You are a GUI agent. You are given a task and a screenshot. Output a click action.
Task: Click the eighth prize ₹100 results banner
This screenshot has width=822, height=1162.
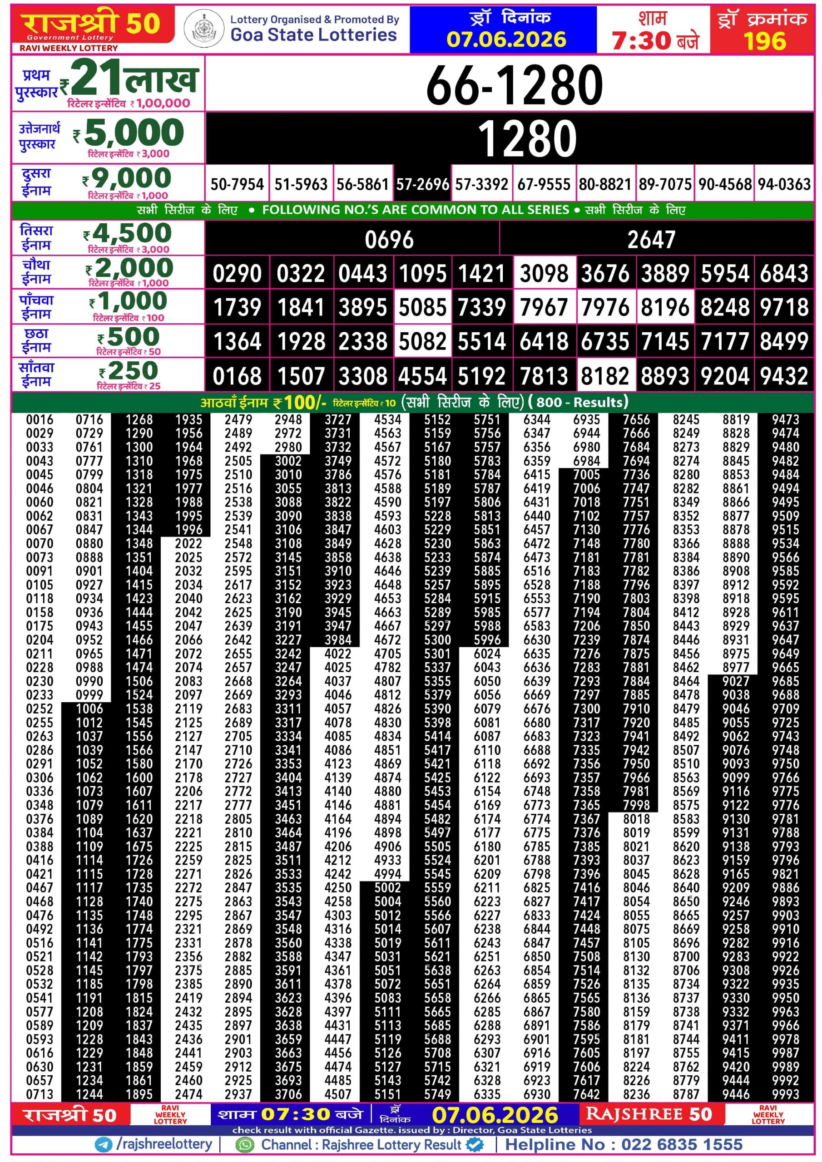413,402
